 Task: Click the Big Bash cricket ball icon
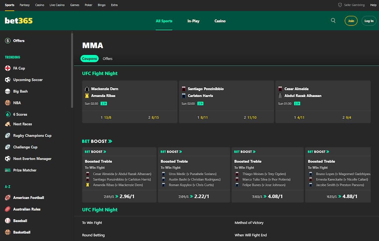tap(8, 91)
